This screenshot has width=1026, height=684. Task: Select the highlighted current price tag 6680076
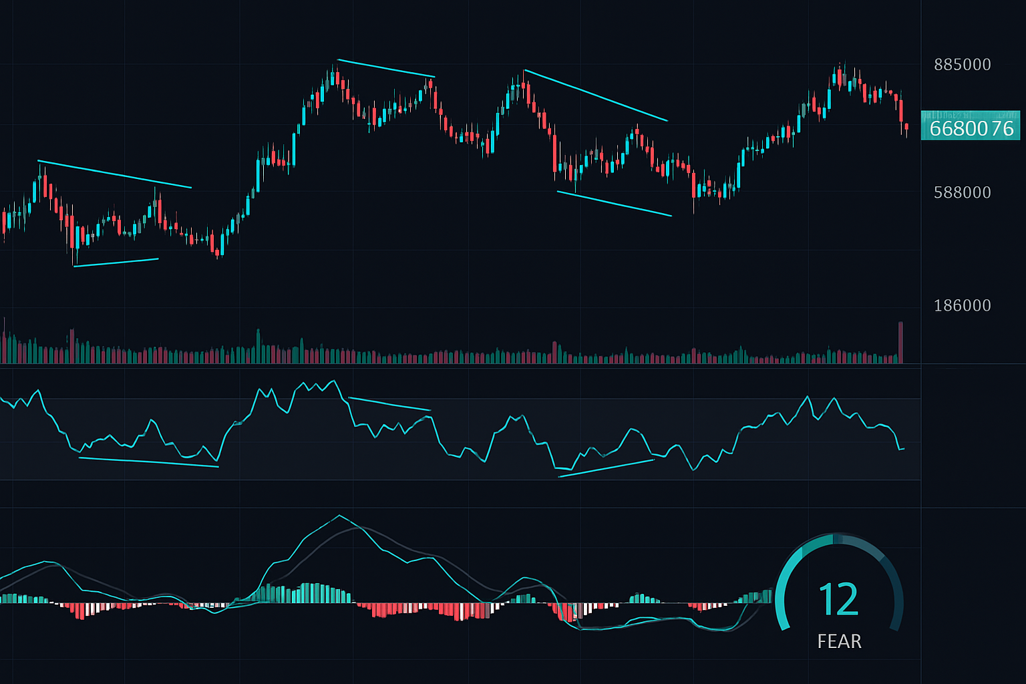pos(971,127)
